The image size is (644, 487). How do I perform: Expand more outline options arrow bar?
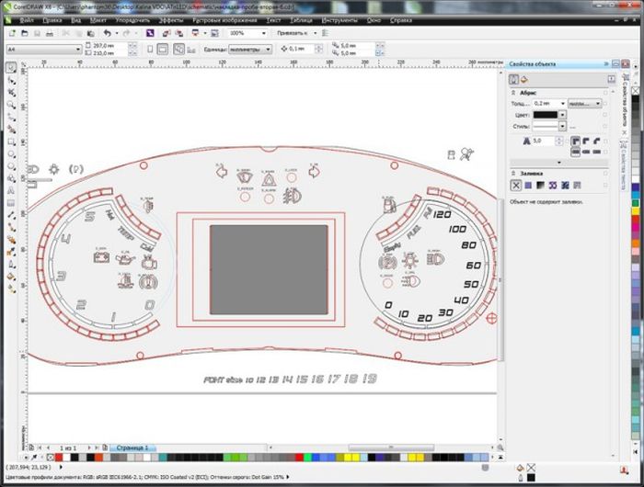tap(559, 162)
